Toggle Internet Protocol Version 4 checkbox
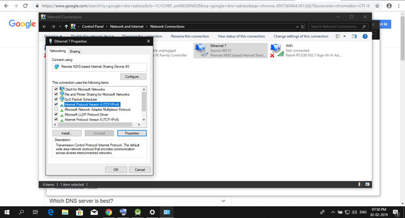405x218 pixels. [56, 104]
